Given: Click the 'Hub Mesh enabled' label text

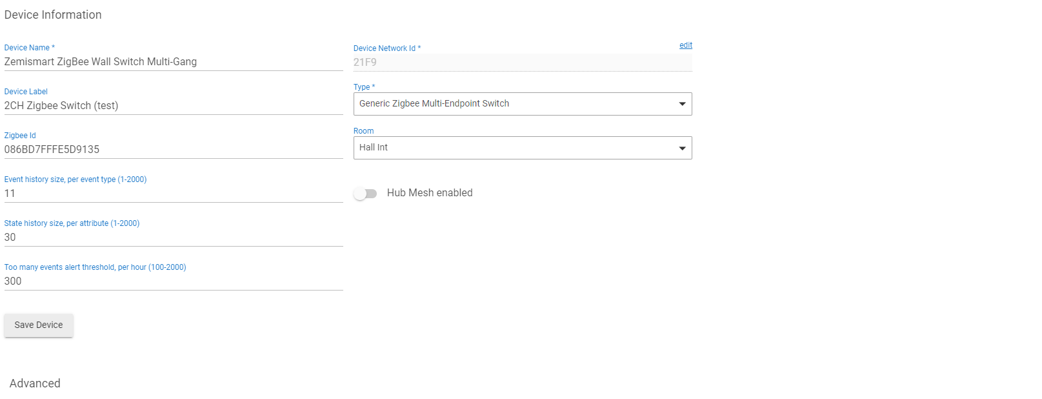Looking at the screenshot, I should (x=429, y=193).
